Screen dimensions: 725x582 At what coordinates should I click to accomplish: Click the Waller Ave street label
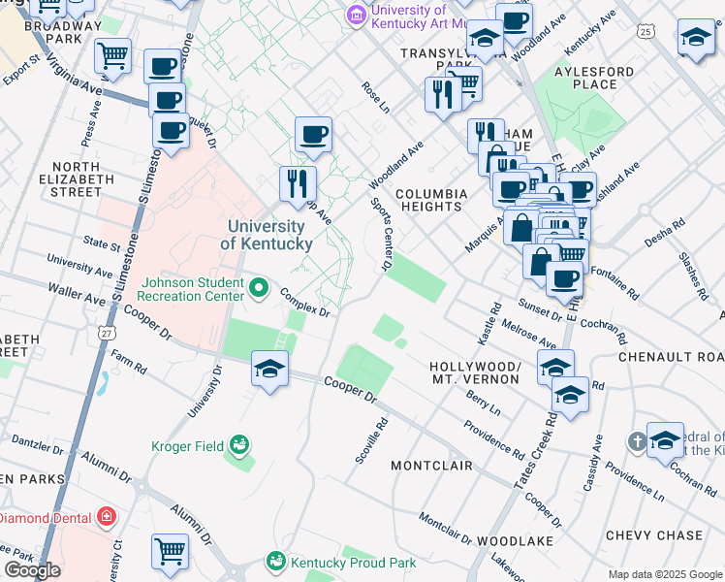(77, 294)
